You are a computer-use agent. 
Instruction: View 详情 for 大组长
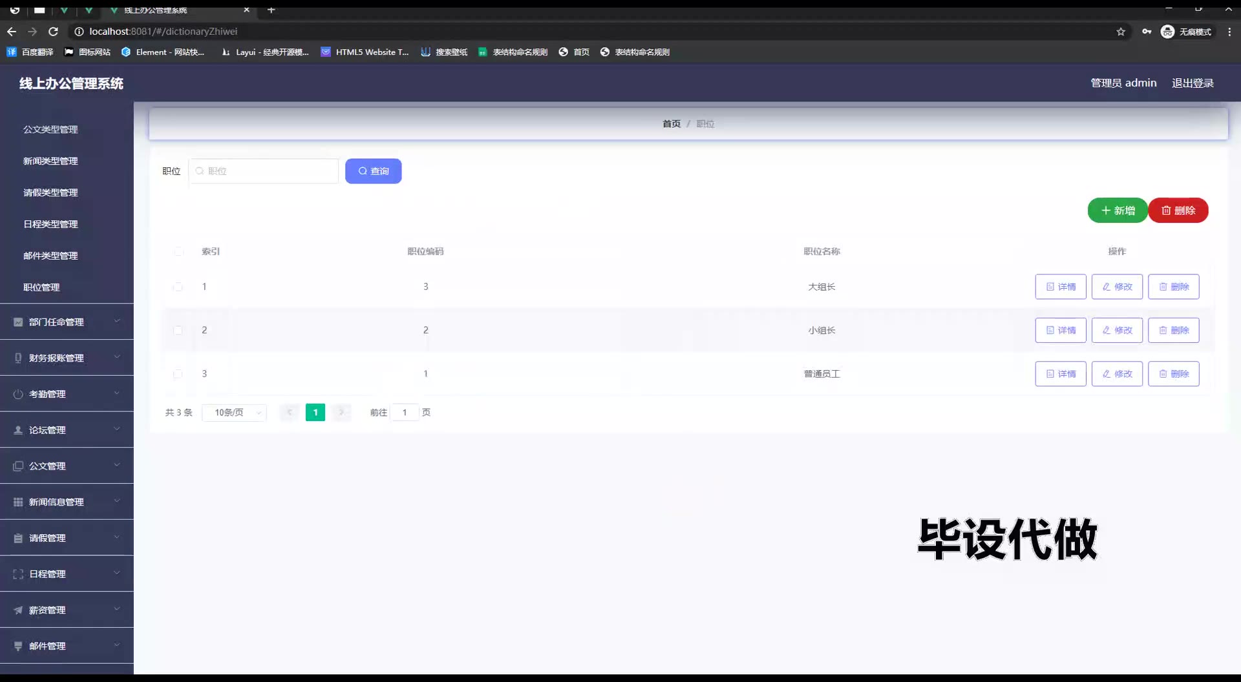pyautogui.click(x=1061, y=287)
